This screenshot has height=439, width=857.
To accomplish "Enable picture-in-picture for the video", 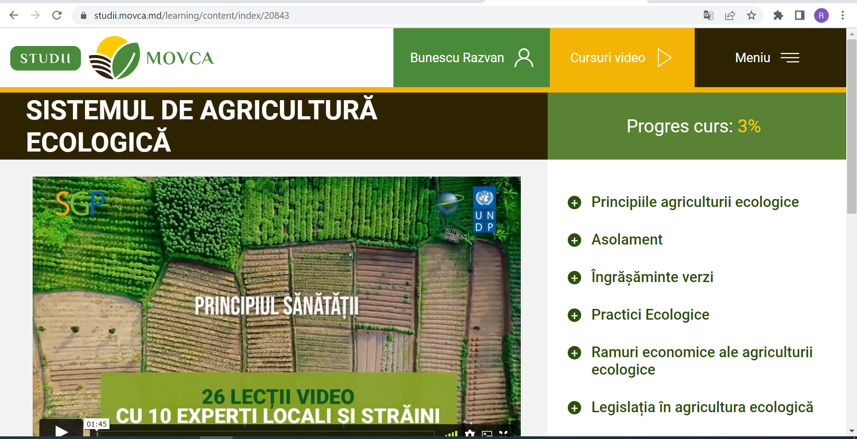I will [487, 433].
